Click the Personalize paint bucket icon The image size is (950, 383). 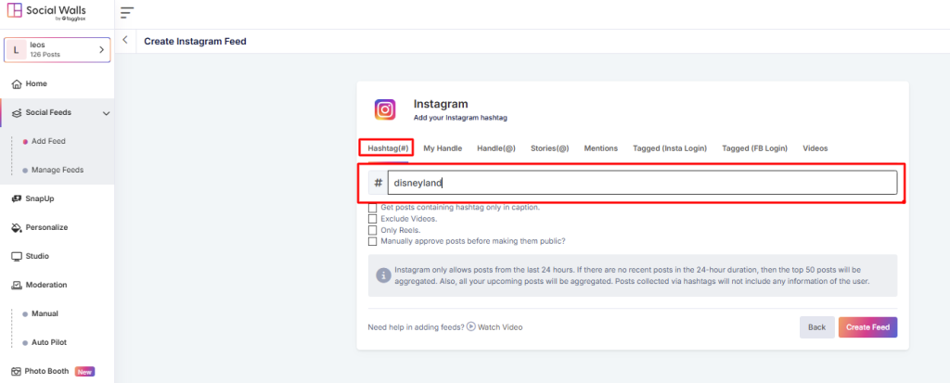[17, 227]
